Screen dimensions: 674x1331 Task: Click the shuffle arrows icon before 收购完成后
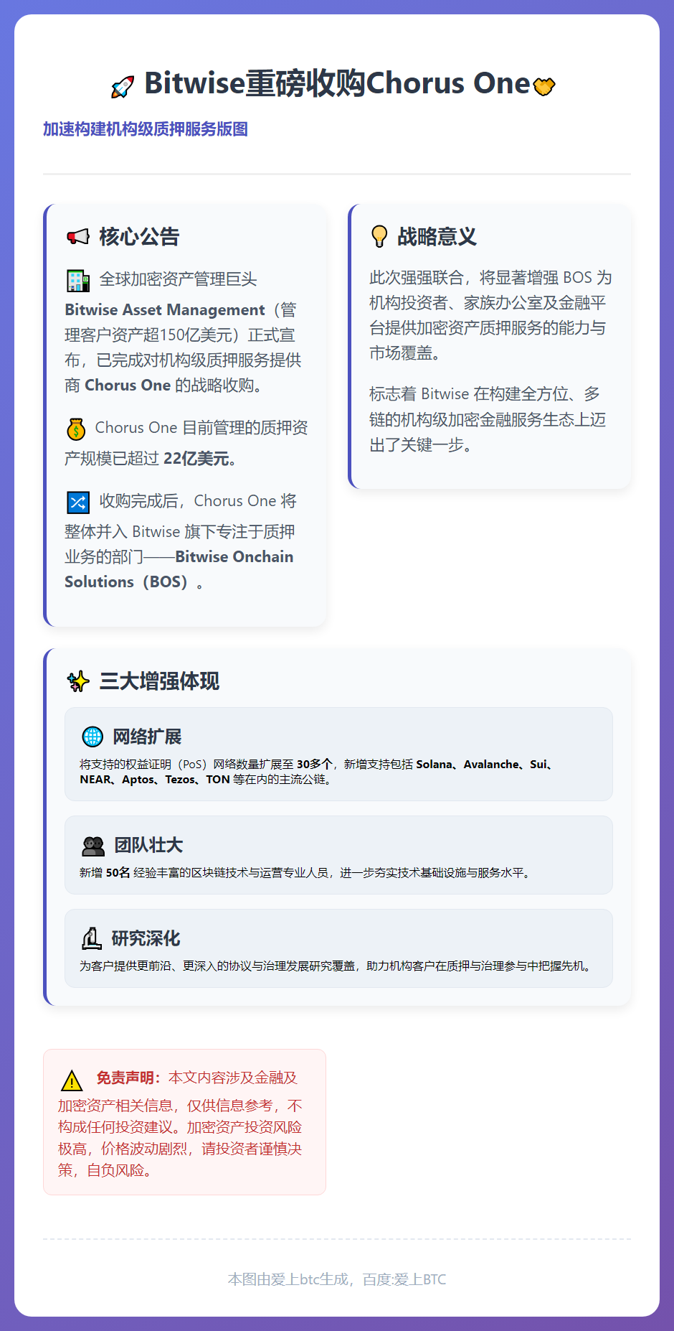point(77,502)
